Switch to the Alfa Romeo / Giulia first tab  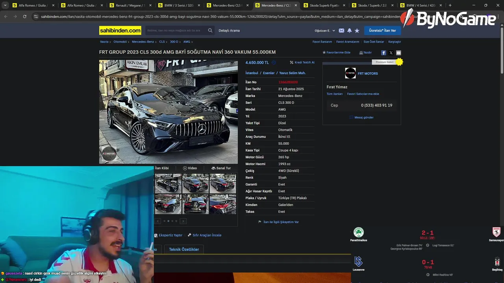(33, 6)
